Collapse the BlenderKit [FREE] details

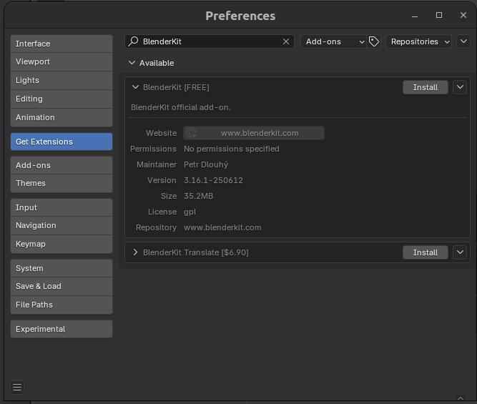135,87
